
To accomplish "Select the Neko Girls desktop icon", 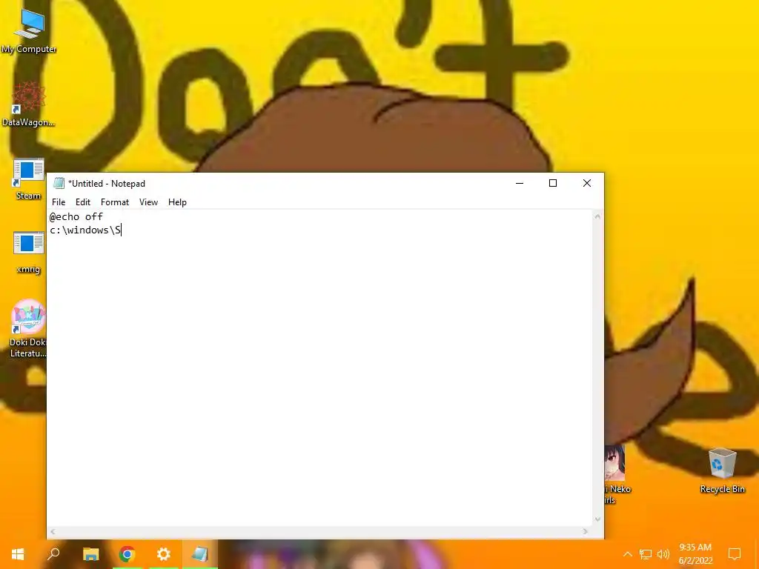I will click(x=617, y=475).
